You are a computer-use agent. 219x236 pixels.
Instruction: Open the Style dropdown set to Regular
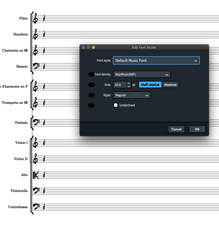click(x=132, y=95)
